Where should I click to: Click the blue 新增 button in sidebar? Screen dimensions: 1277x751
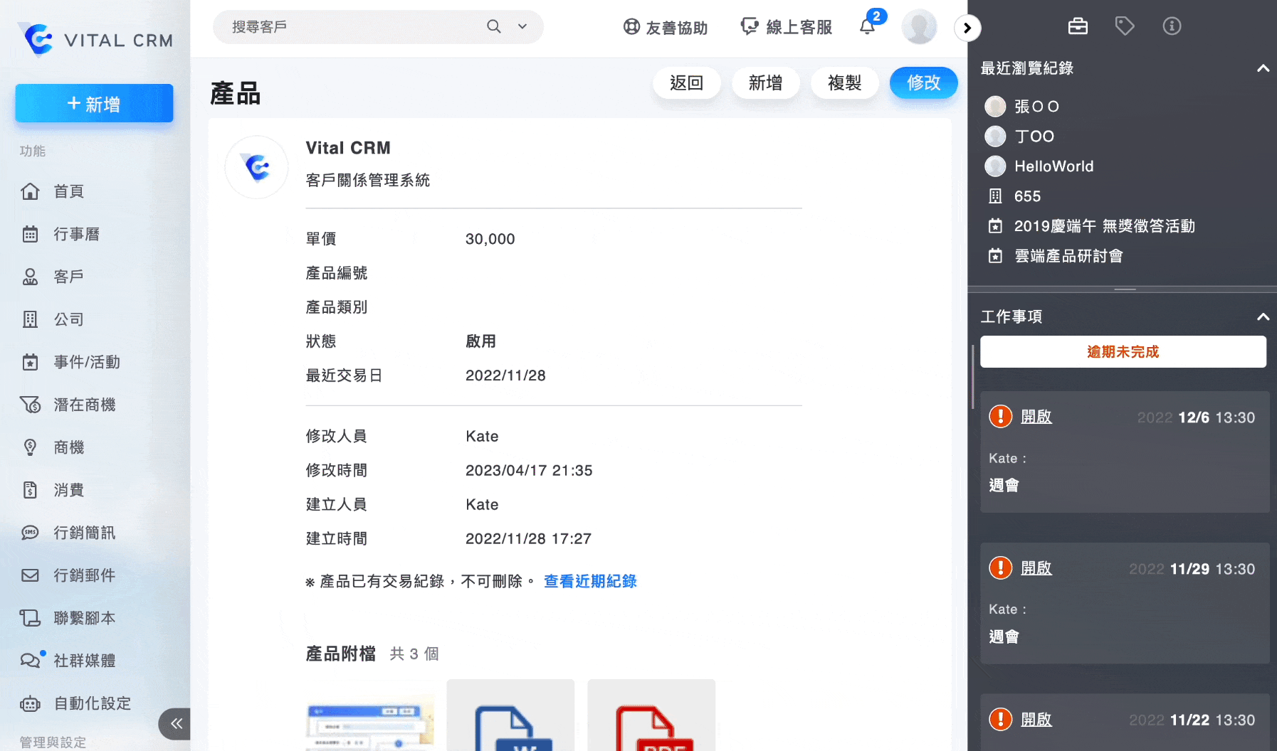tap(94, 104)
